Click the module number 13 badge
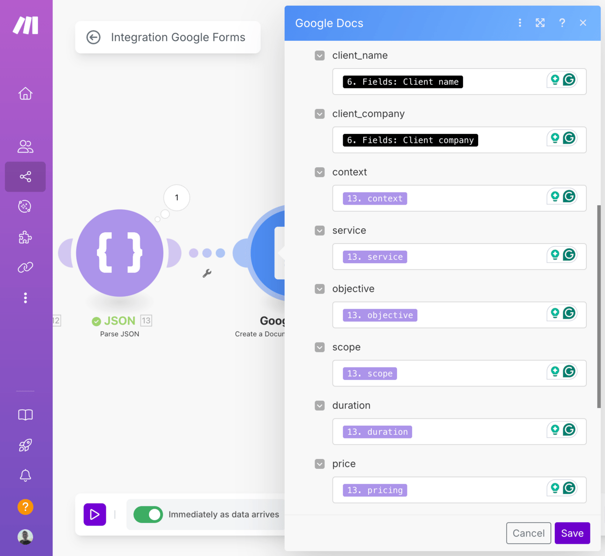605x556 pixels. pos(146,320)
